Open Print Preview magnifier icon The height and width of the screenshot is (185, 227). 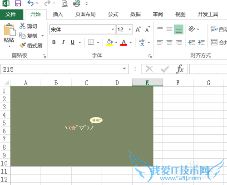coord(64,4)
